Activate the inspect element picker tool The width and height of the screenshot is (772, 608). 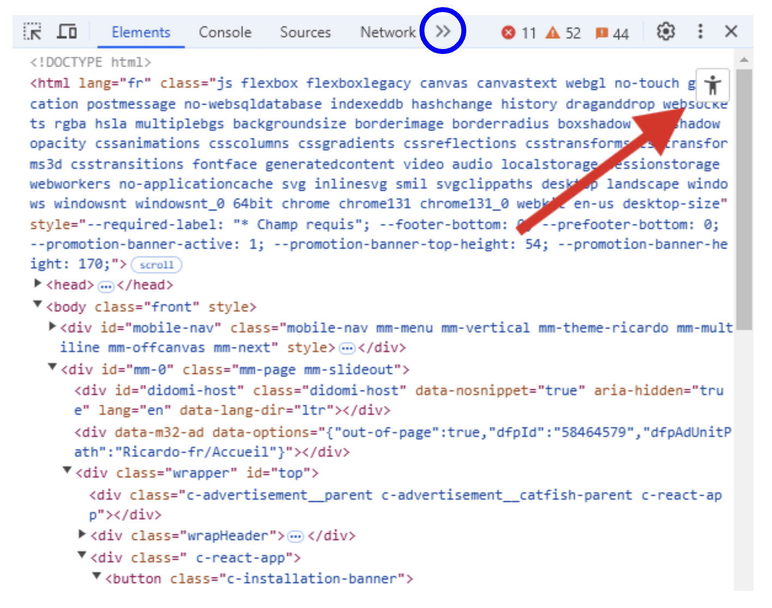(33, 32)
